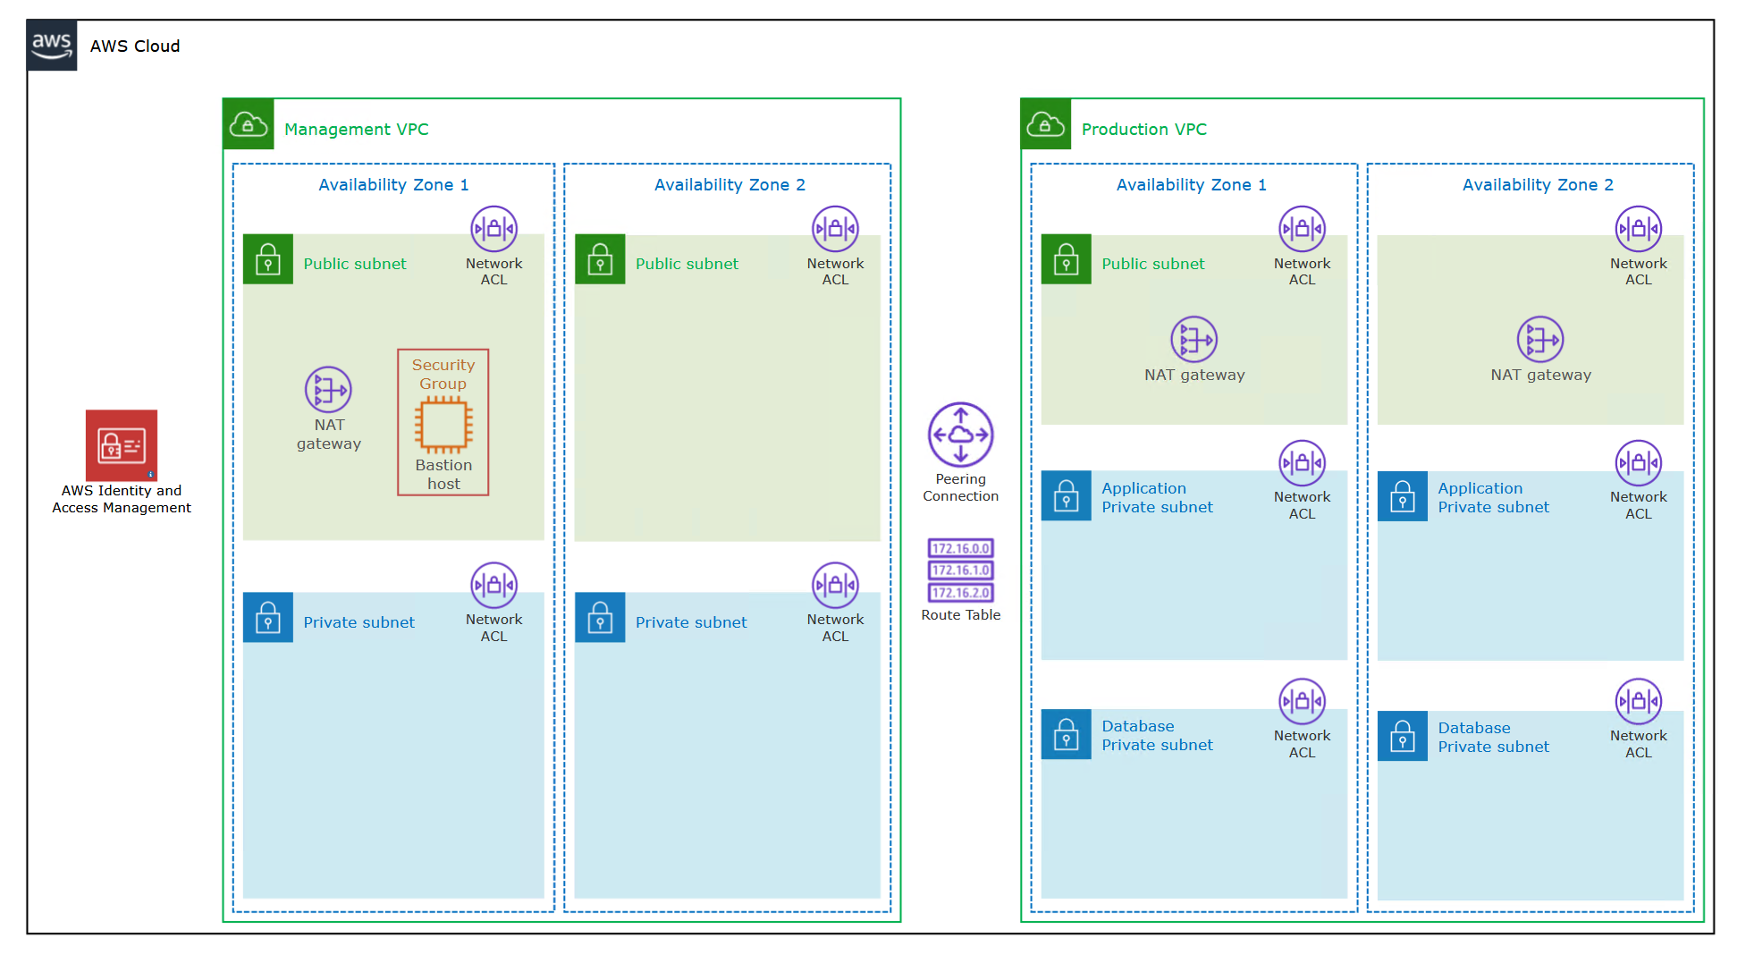Click the NAT gateway in Production Availability Zone 1
Image resolution: width=1746 pixels, height=963 pixels.
(1194, 341)
